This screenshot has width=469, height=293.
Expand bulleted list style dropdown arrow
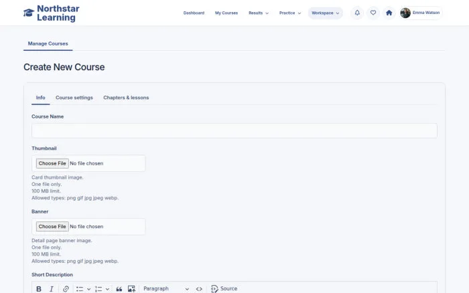click(x=88, y=289)
